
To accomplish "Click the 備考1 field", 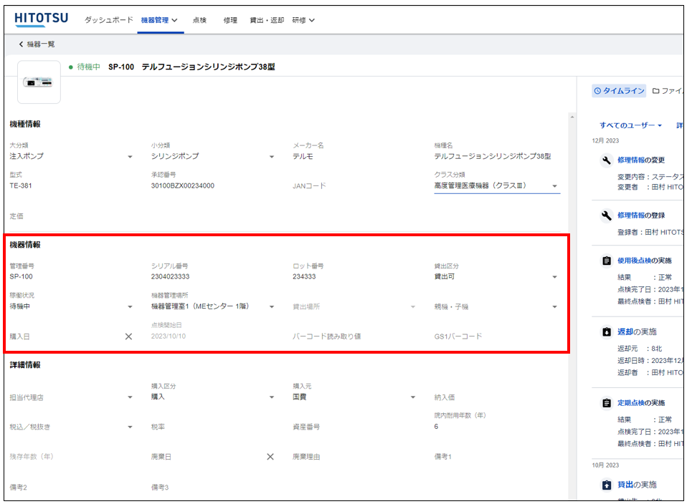I will click(x=497, y=457).
